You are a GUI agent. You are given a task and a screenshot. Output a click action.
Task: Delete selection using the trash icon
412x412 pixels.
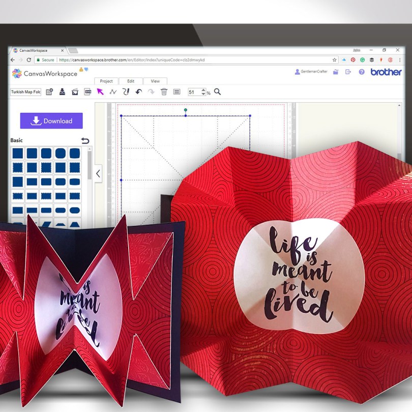pyautogui.click(x=163, y=92)
